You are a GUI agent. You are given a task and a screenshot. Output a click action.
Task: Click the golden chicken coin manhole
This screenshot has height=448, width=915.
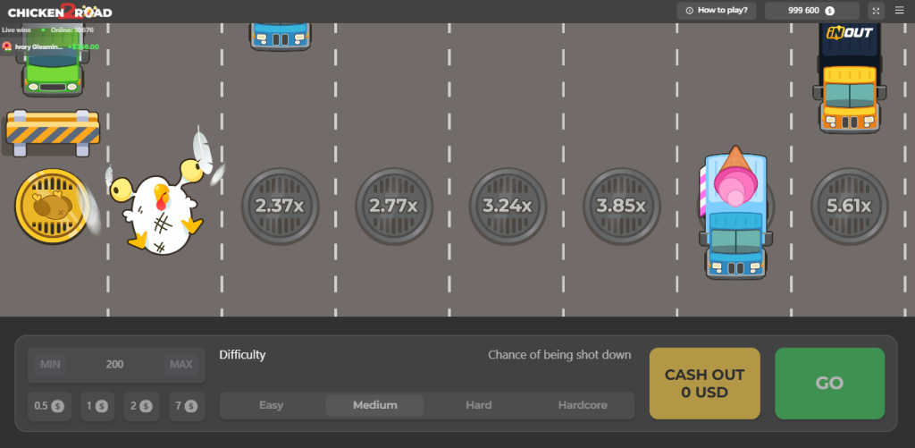[52, 207]
